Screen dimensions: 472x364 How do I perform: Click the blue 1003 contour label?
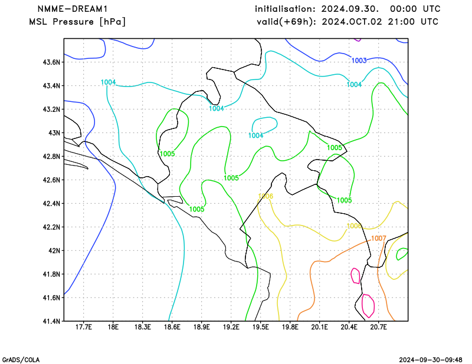[359, 61]
